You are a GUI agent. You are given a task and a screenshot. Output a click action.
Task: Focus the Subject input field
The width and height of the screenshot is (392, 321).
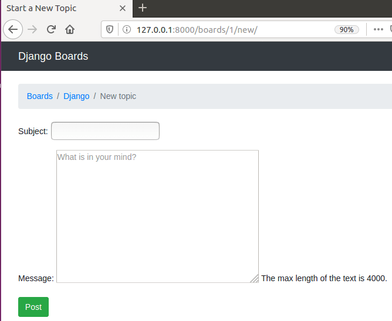pyautogui.click(x=105, y=131)
